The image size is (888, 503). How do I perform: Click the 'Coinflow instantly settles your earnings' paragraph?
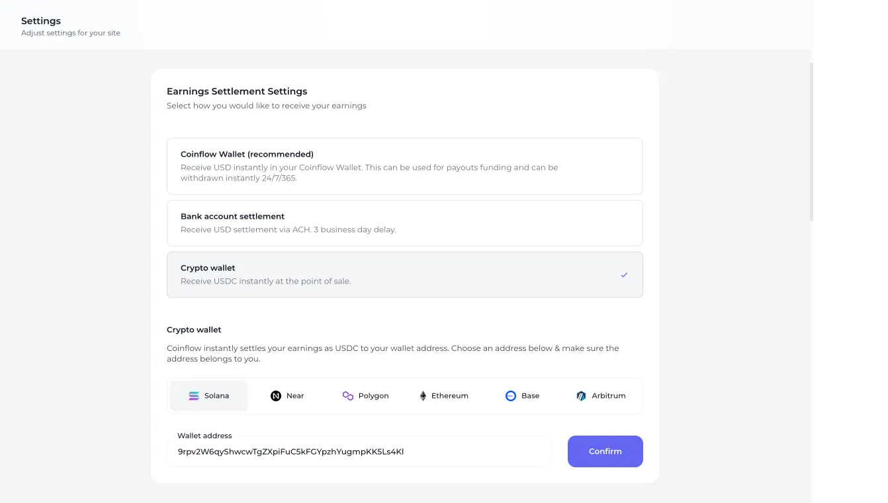pos(393,353)
